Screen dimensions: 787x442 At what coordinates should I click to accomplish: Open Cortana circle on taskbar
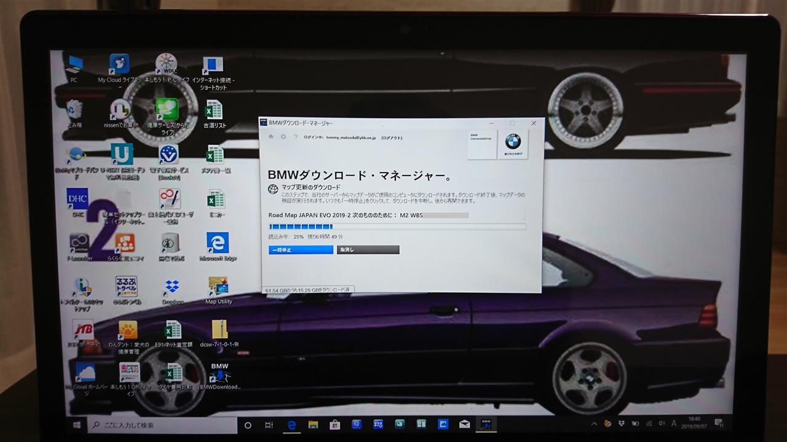pos(248,425)
